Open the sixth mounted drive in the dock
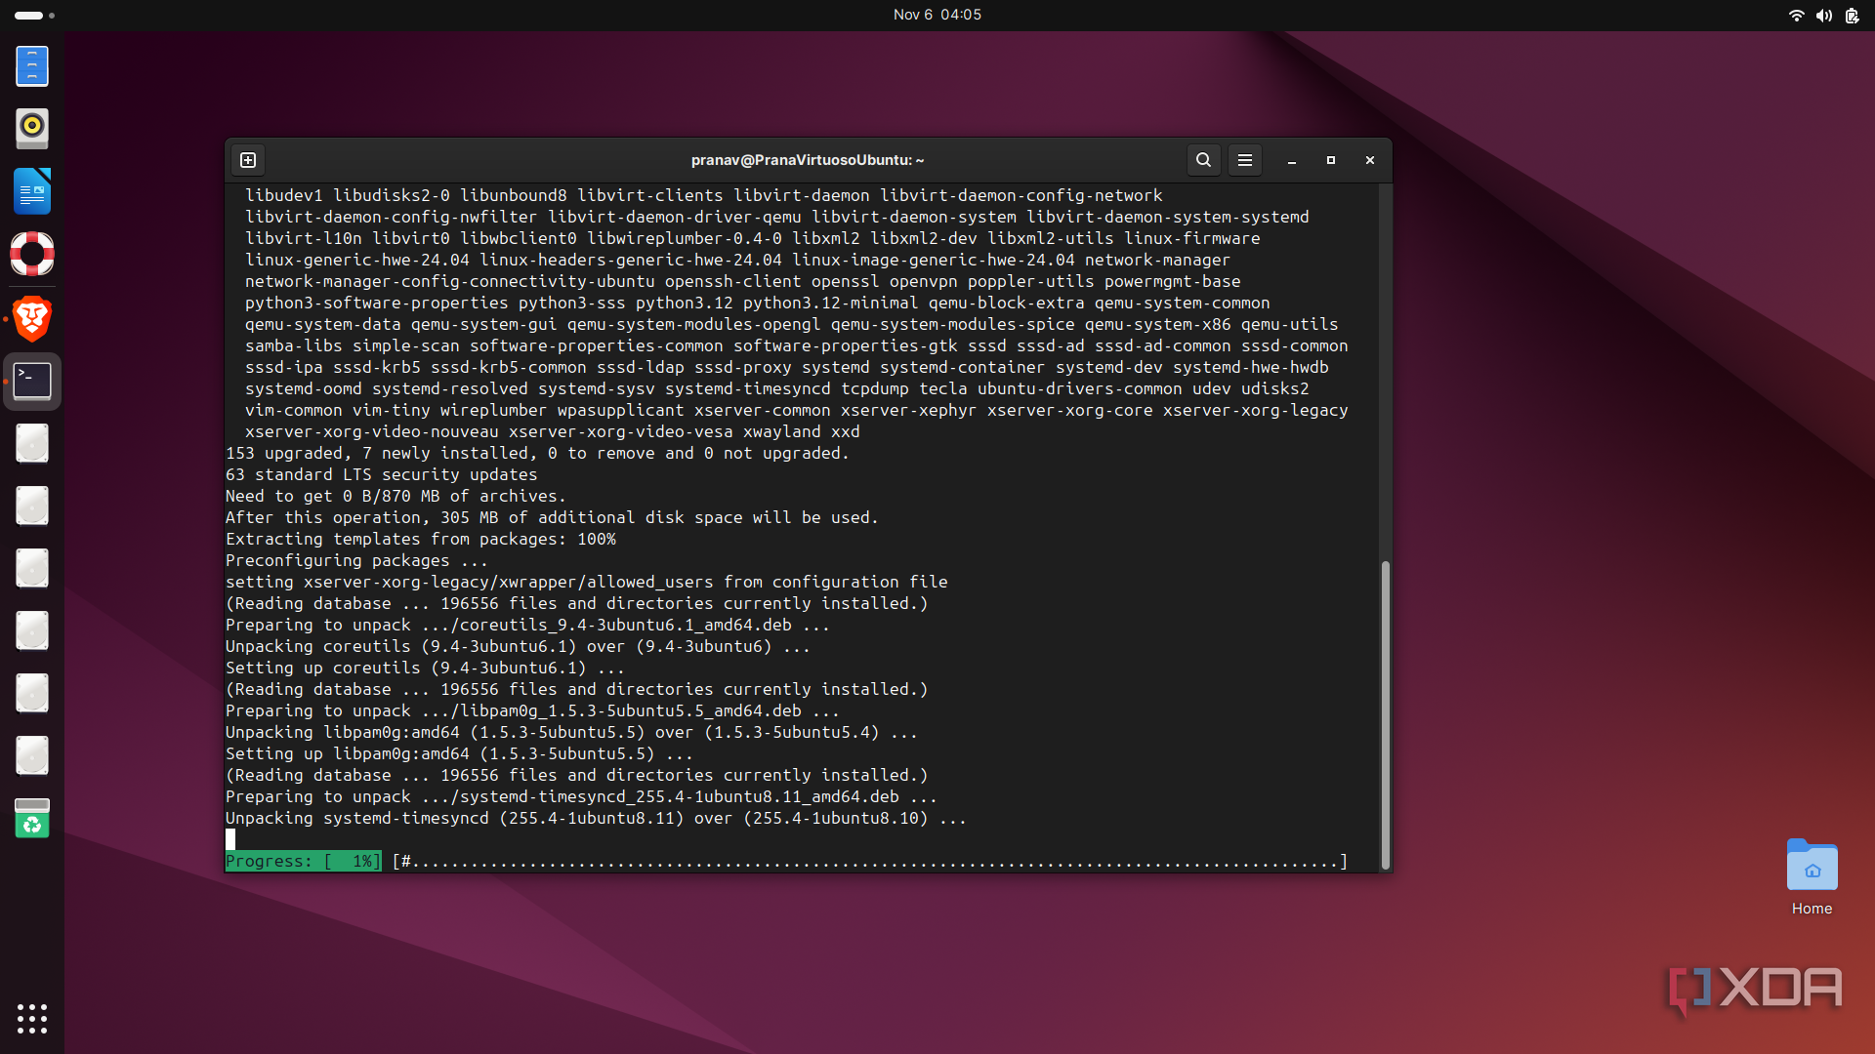The width and height of the screenshot is (1875, 1054). click(x=32, y=755)
